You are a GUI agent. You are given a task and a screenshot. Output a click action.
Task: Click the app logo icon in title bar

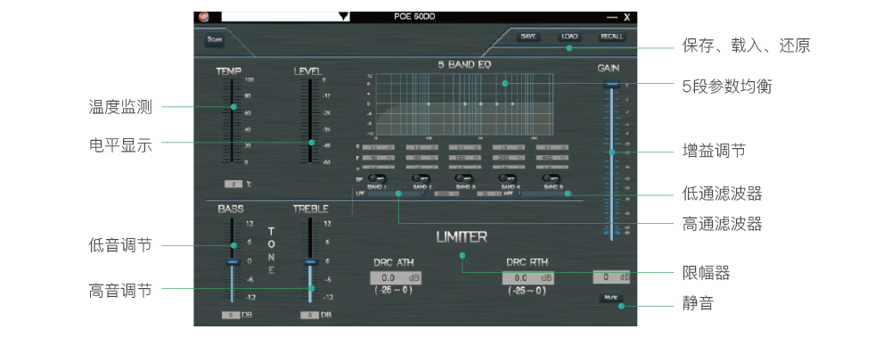tap(204, 17)
